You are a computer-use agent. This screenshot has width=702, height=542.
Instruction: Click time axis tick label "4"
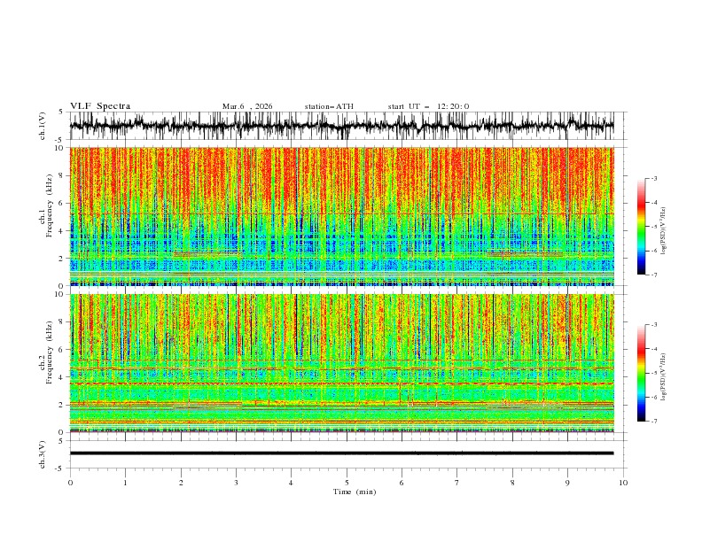[x=291, y=483]
